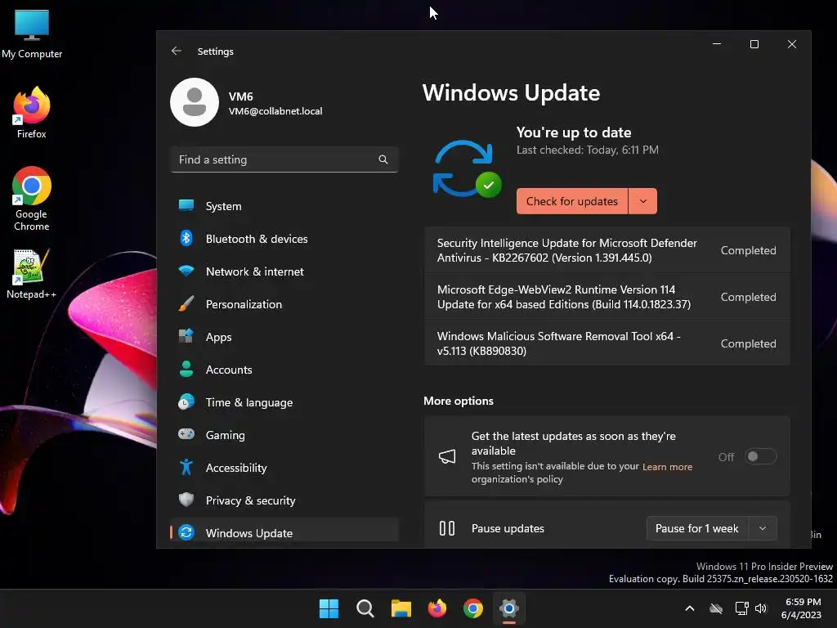Click the megaphone icon for latest updates

(x=447, y=456)
